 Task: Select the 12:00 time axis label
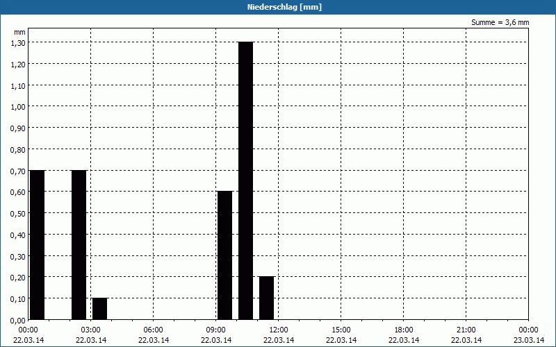click(279, 330)
